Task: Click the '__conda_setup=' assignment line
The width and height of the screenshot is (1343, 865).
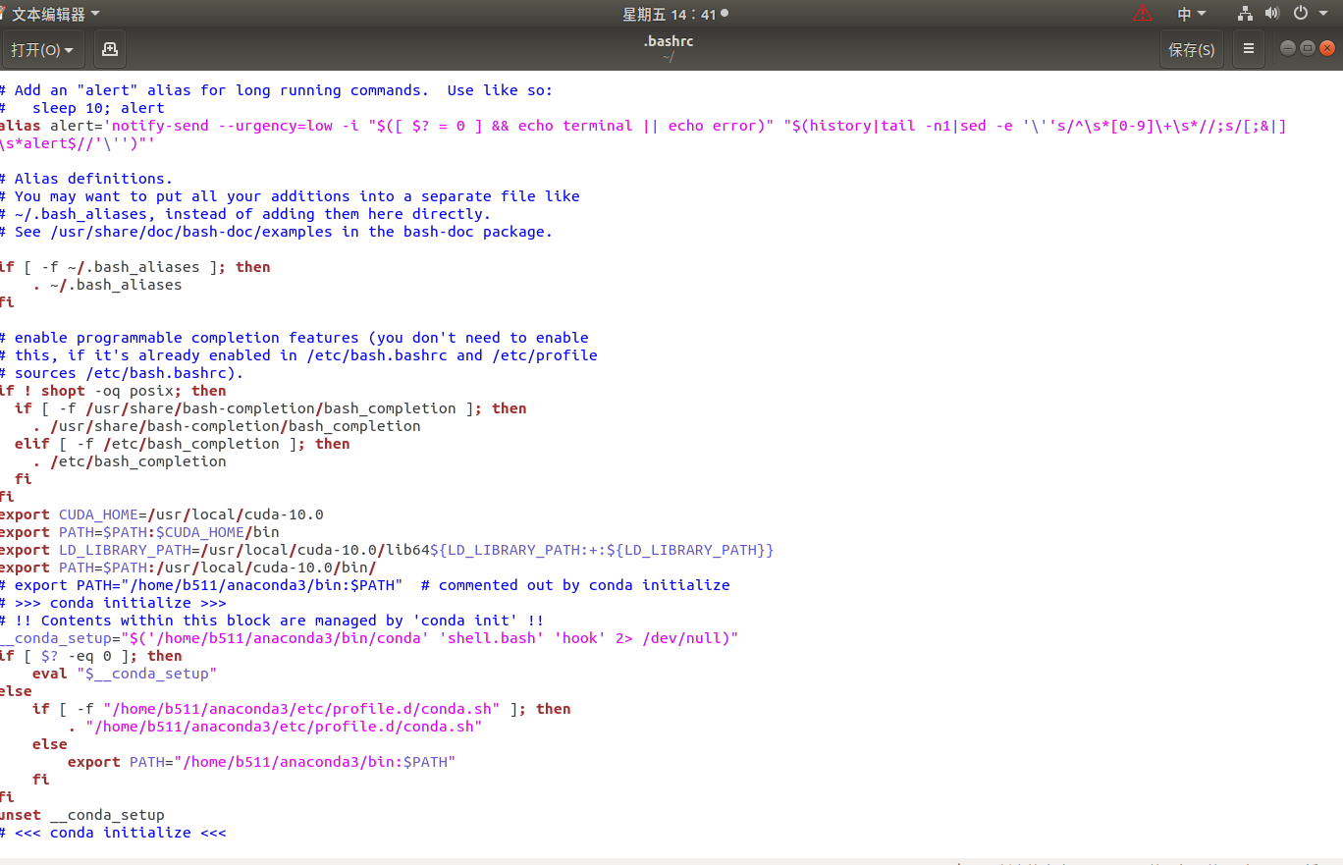Action: pyautogui.click(x=369, y=638)
